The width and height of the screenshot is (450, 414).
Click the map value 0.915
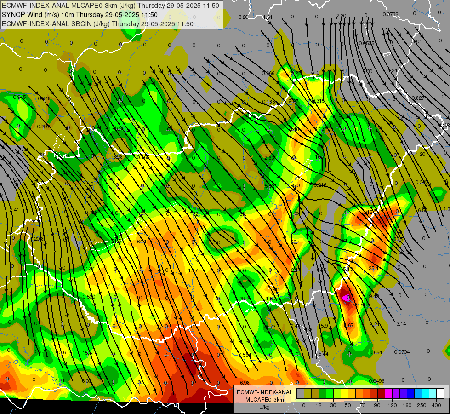19,97
